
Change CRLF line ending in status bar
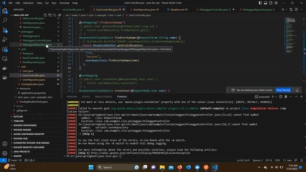[x=277, y=161]
